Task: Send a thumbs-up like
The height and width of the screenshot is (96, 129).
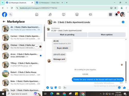Action: tap(124, 88)
